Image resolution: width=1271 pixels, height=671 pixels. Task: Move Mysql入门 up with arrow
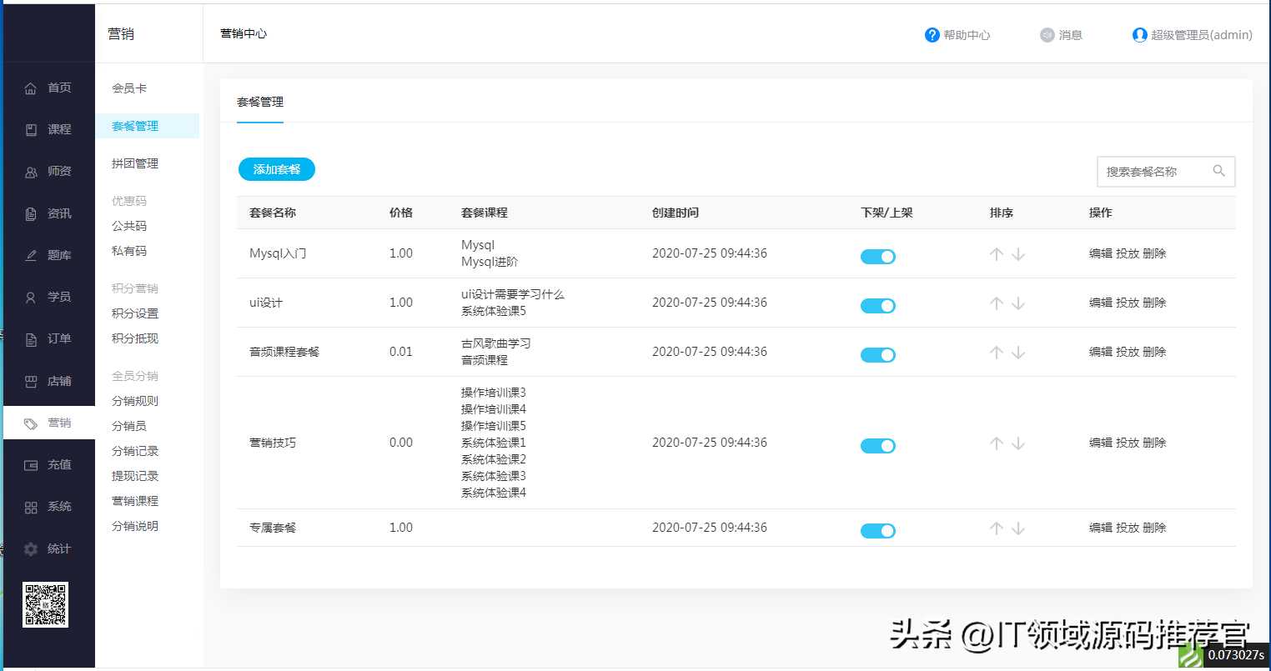[x=997, y=254]
